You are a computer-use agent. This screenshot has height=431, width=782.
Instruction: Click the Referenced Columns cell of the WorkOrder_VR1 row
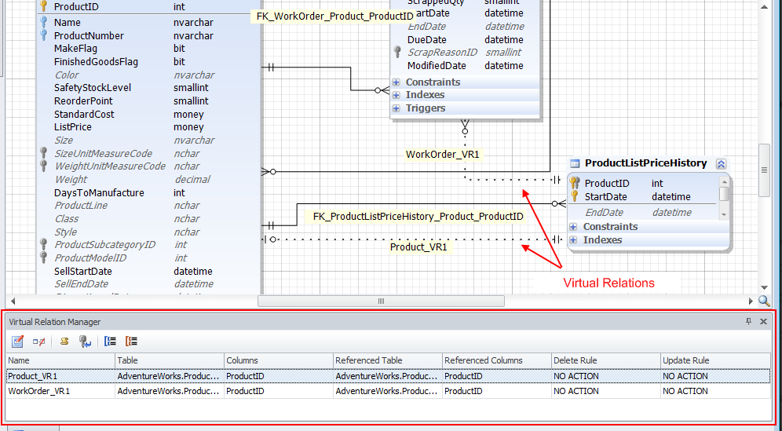click(x=497, y=391)
